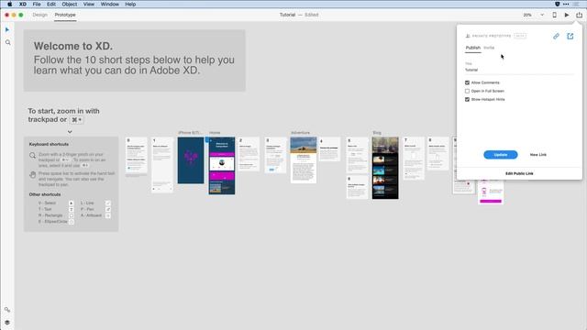
Task: Open the View menu
Action: [x=89, y=4]
